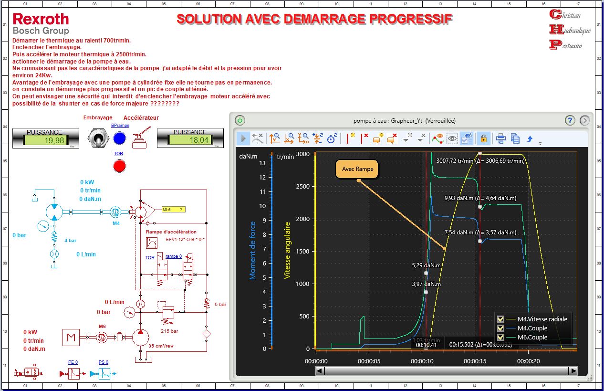Click scrollbar left arrow under graph
This screenshot has height=391, width=604.
(x=320, y=371)
